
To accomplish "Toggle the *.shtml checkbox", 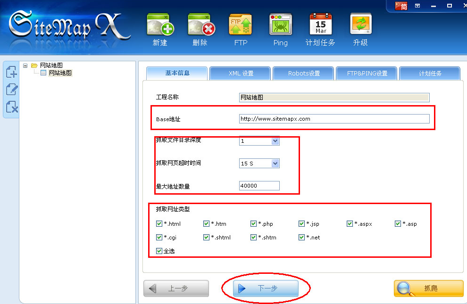I will click(206, 238).
